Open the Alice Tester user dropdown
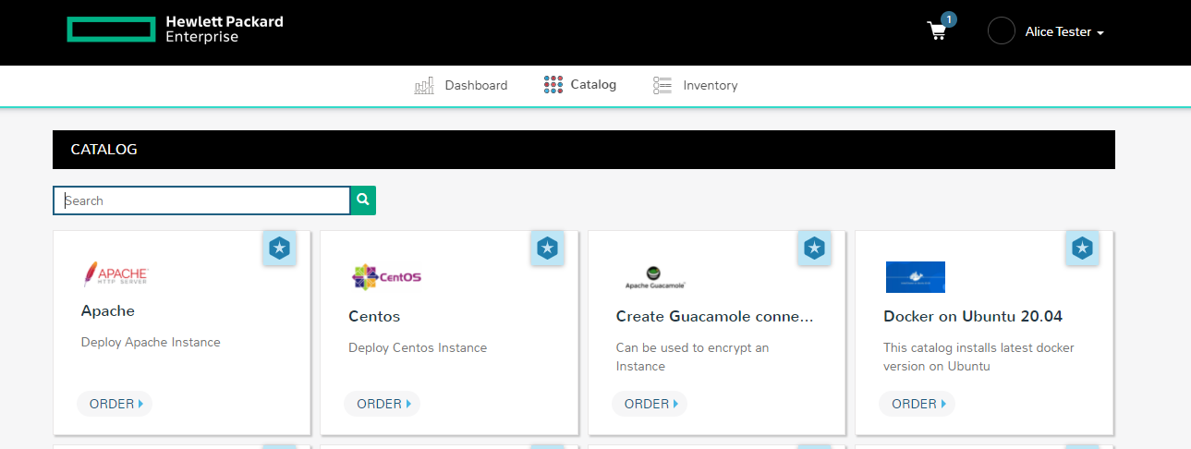Viewport: 1191px width, 449px height. (1064, 31)
